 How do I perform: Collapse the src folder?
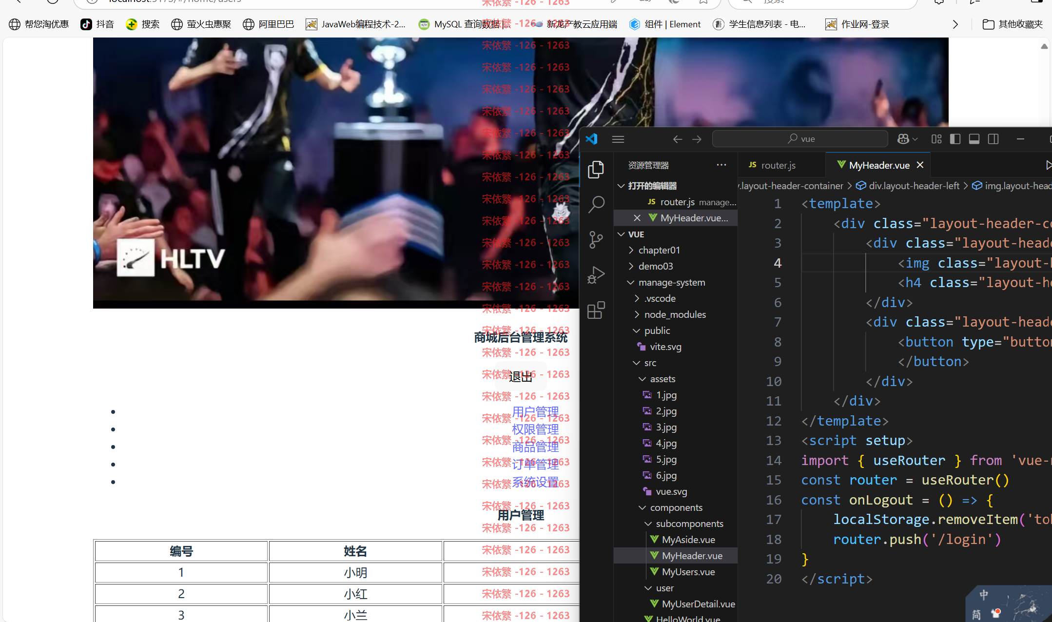click(x=650, y=363)
